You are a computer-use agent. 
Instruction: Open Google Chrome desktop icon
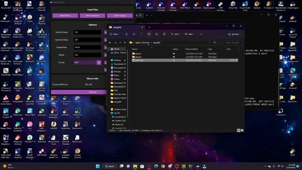click(77, 153)
